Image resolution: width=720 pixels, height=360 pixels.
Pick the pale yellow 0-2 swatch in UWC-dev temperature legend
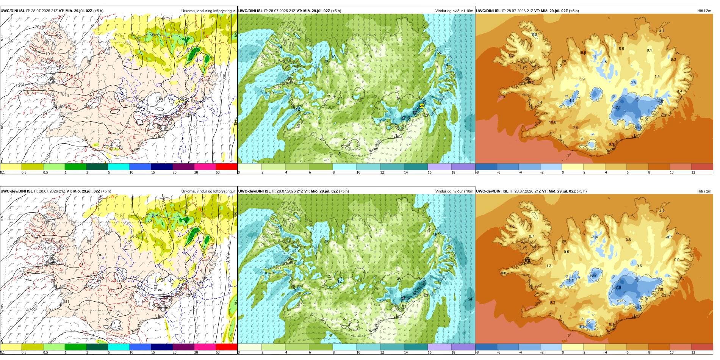(x=573, y=347)
